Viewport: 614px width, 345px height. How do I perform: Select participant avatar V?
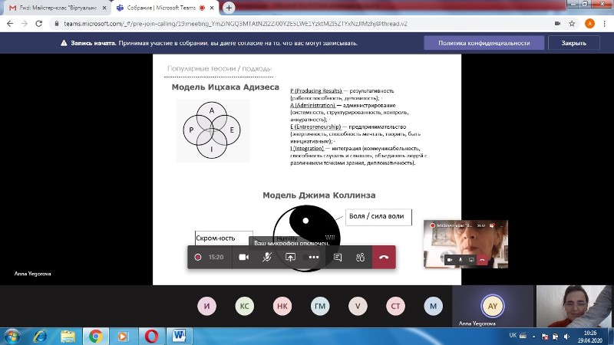point(358,306)
